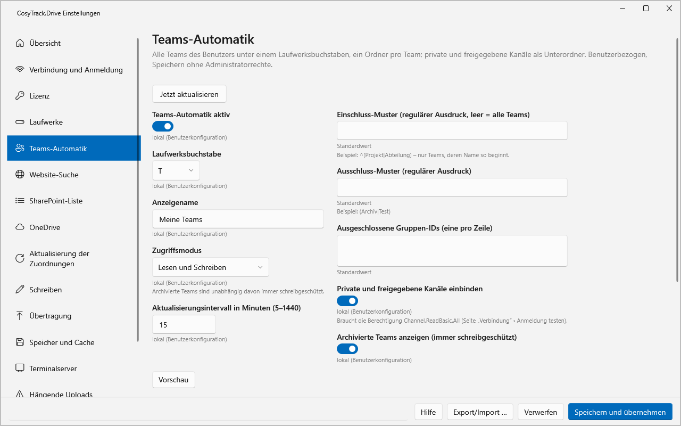Click the main content vertical scrollbar
Image resolution: width=681 pixels, height=426 pixels.
click(x=677, y=160)
